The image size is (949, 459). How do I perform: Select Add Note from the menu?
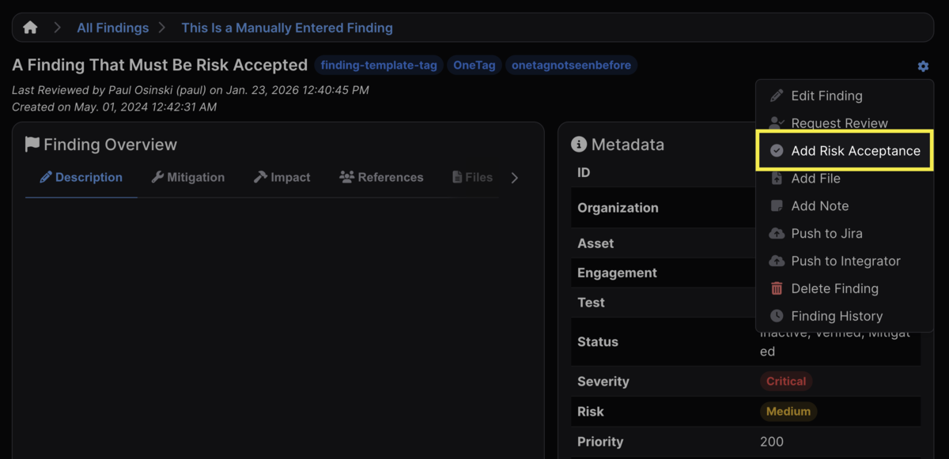(819, 205)
